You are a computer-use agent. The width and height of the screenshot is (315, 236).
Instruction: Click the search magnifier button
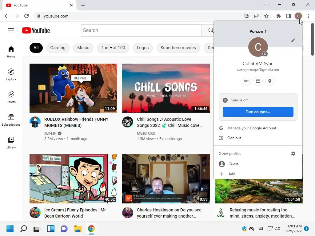(x=210, y=30)
